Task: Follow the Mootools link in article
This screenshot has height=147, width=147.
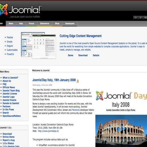Action: 76,110
